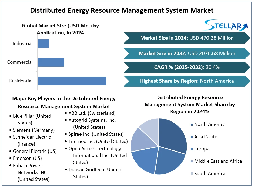Screen dimensions: 254x187
Task: Select the CAGR % (2025-2032) banner
Action: (x=187, y=67)
